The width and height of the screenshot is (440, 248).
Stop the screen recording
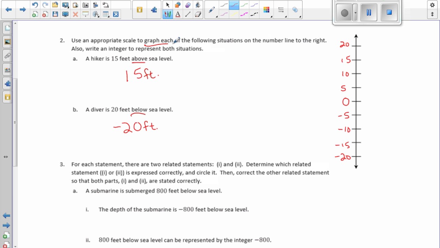tap(389, 13)
